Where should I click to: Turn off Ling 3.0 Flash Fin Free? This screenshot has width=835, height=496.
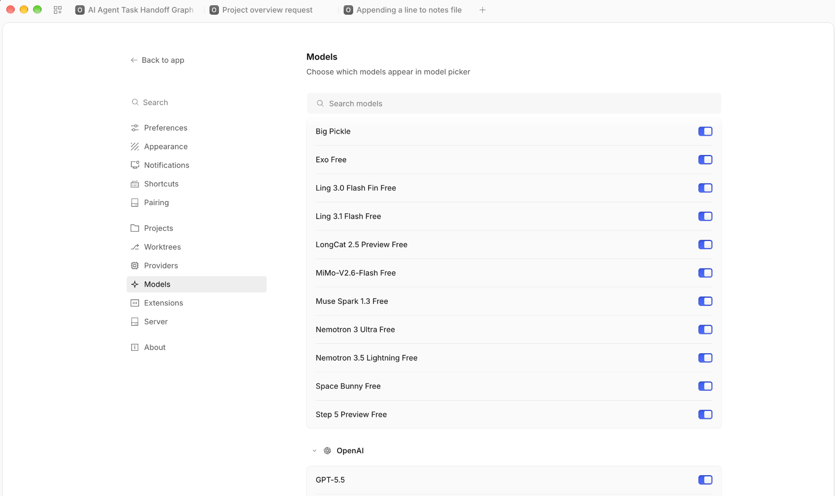coord(705,188)
